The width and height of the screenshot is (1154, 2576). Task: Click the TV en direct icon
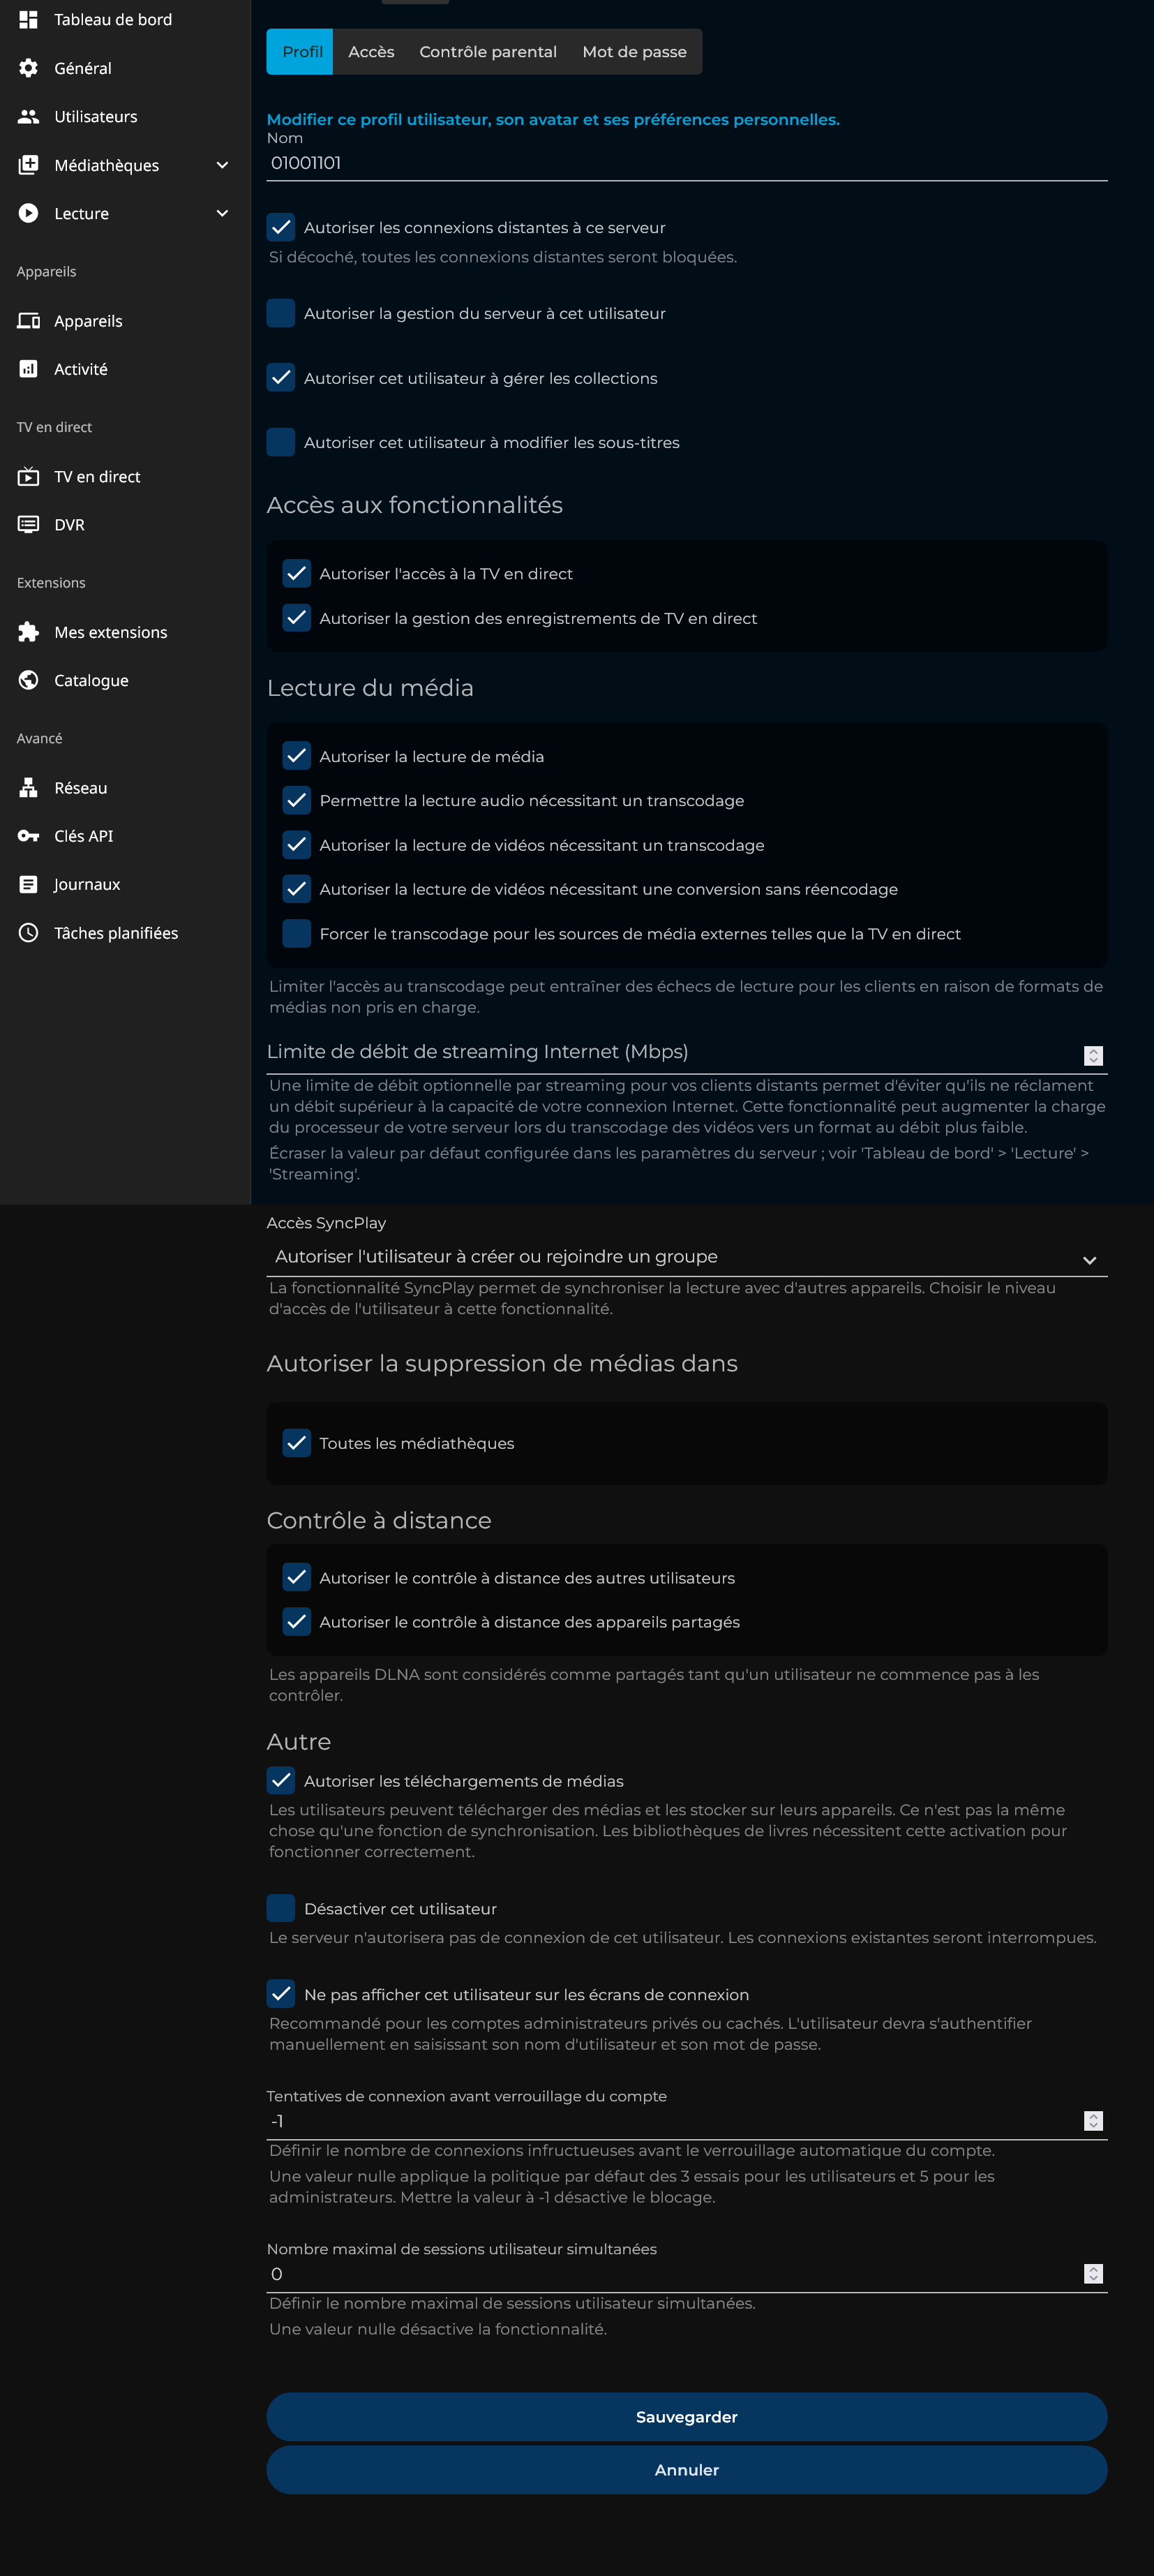[x=28, y=476]
